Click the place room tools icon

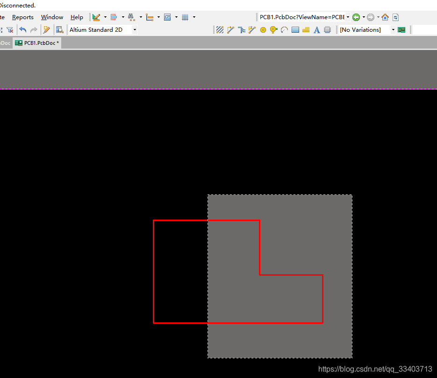(x=167, y=17)
